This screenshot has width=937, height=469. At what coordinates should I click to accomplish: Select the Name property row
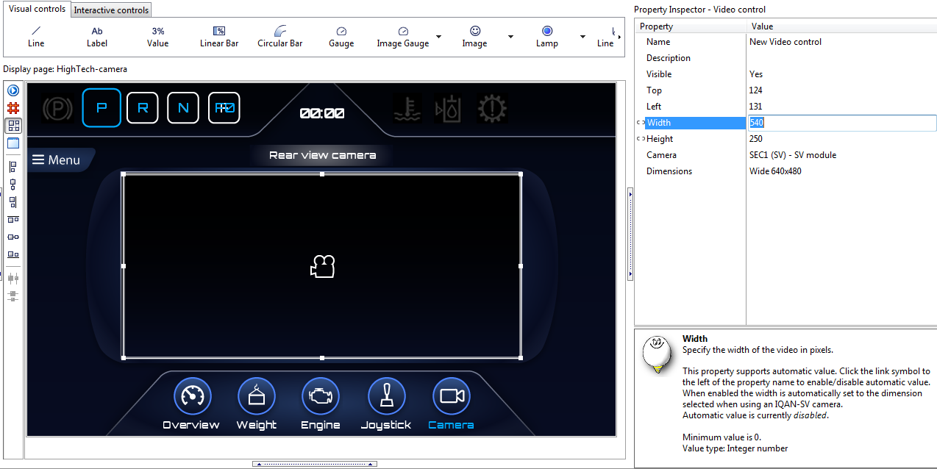coord(785,42)
